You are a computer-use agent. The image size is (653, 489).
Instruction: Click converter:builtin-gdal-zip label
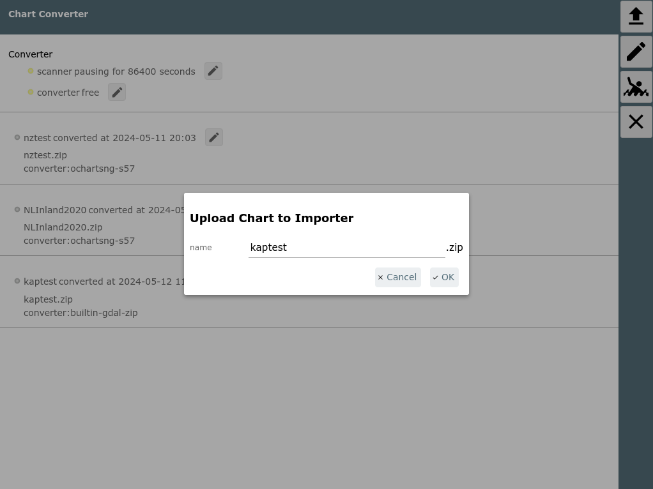pyautogui.click(x=81, y=313)
